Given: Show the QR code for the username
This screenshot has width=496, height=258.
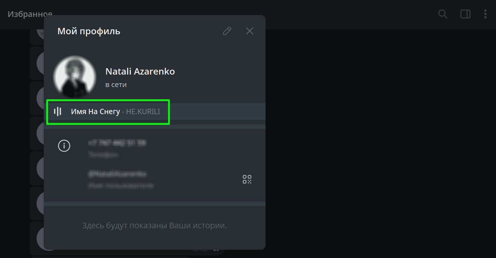Looking at the screenshot, I should click(x=247, y=179).
